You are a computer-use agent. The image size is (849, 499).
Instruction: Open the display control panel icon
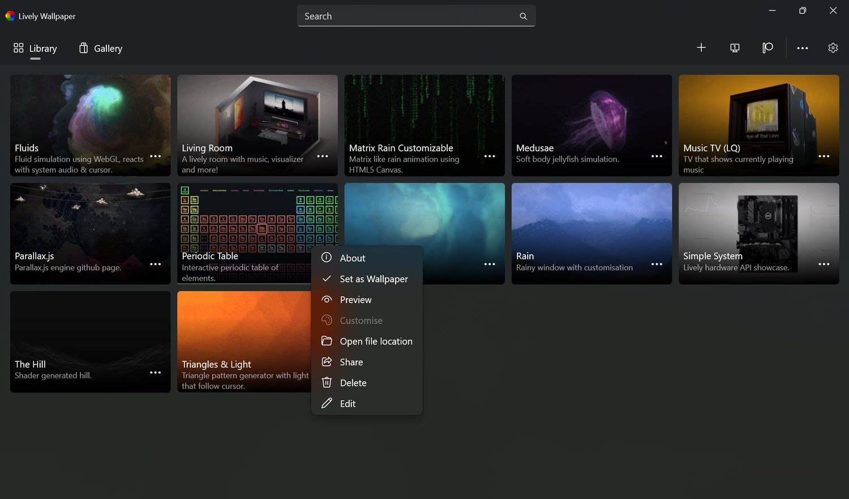click(735, 48)
